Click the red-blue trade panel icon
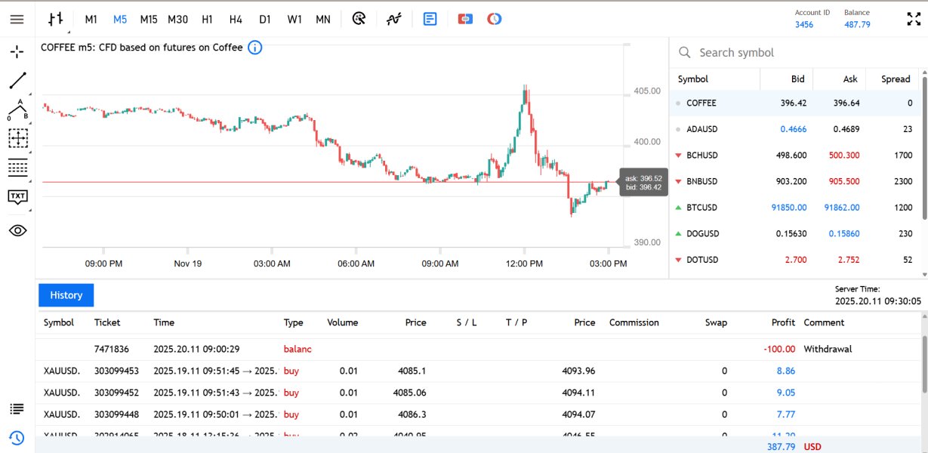Image resolution: width=928 pixels, height=453 pixels. tap(465, 20)
